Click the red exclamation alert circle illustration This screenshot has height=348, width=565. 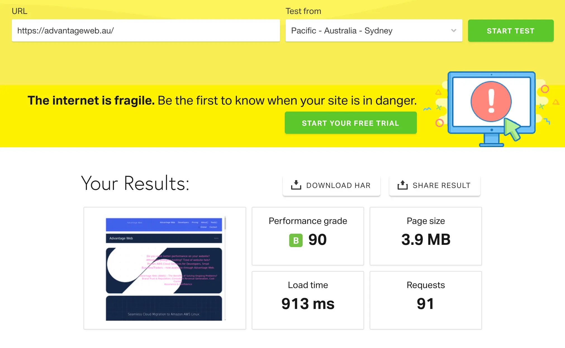click(x=491, y=101)
